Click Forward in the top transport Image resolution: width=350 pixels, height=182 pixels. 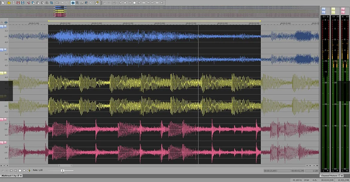[x=153, y=3]
